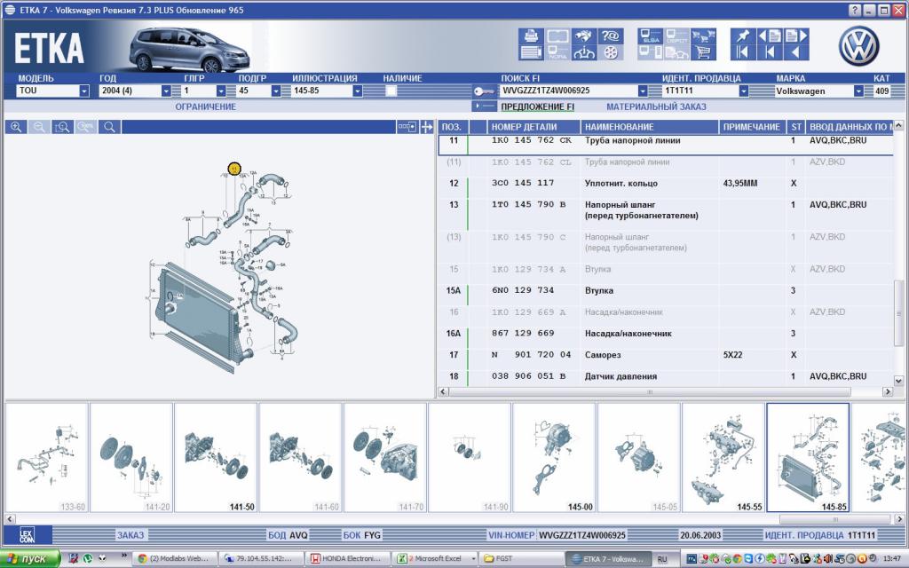Select thumbnail illustration 145-55
909x568 pixels.
723,458
